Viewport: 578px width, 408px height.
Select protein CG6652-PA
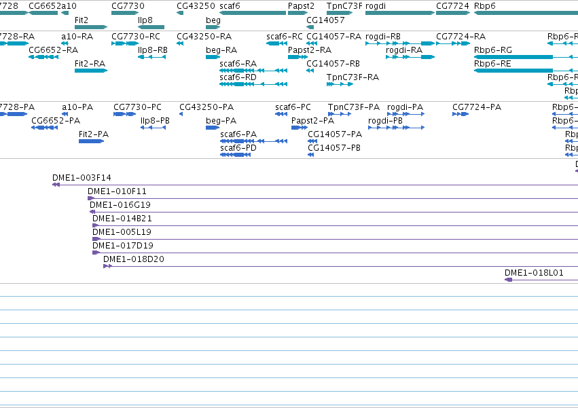tap(44, 128)
